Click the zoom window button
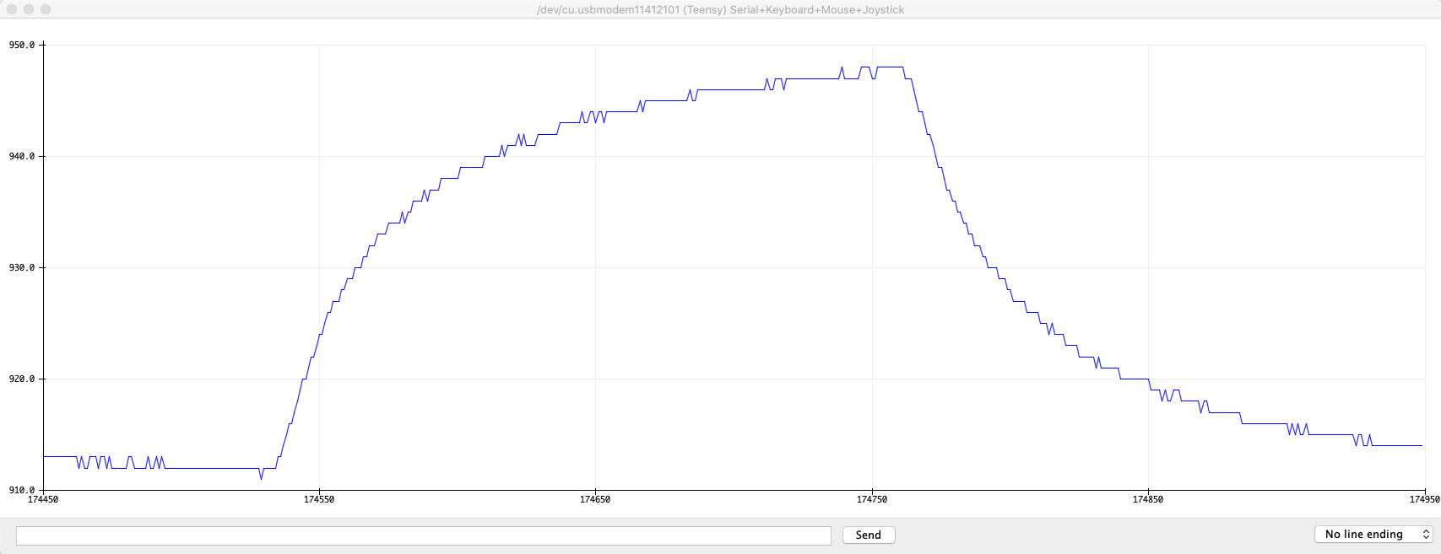 point(46,9)
